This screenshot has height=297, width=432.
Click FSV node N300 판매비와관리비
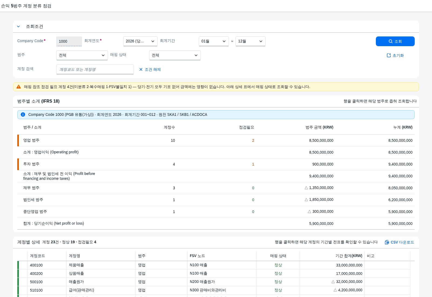208,290
